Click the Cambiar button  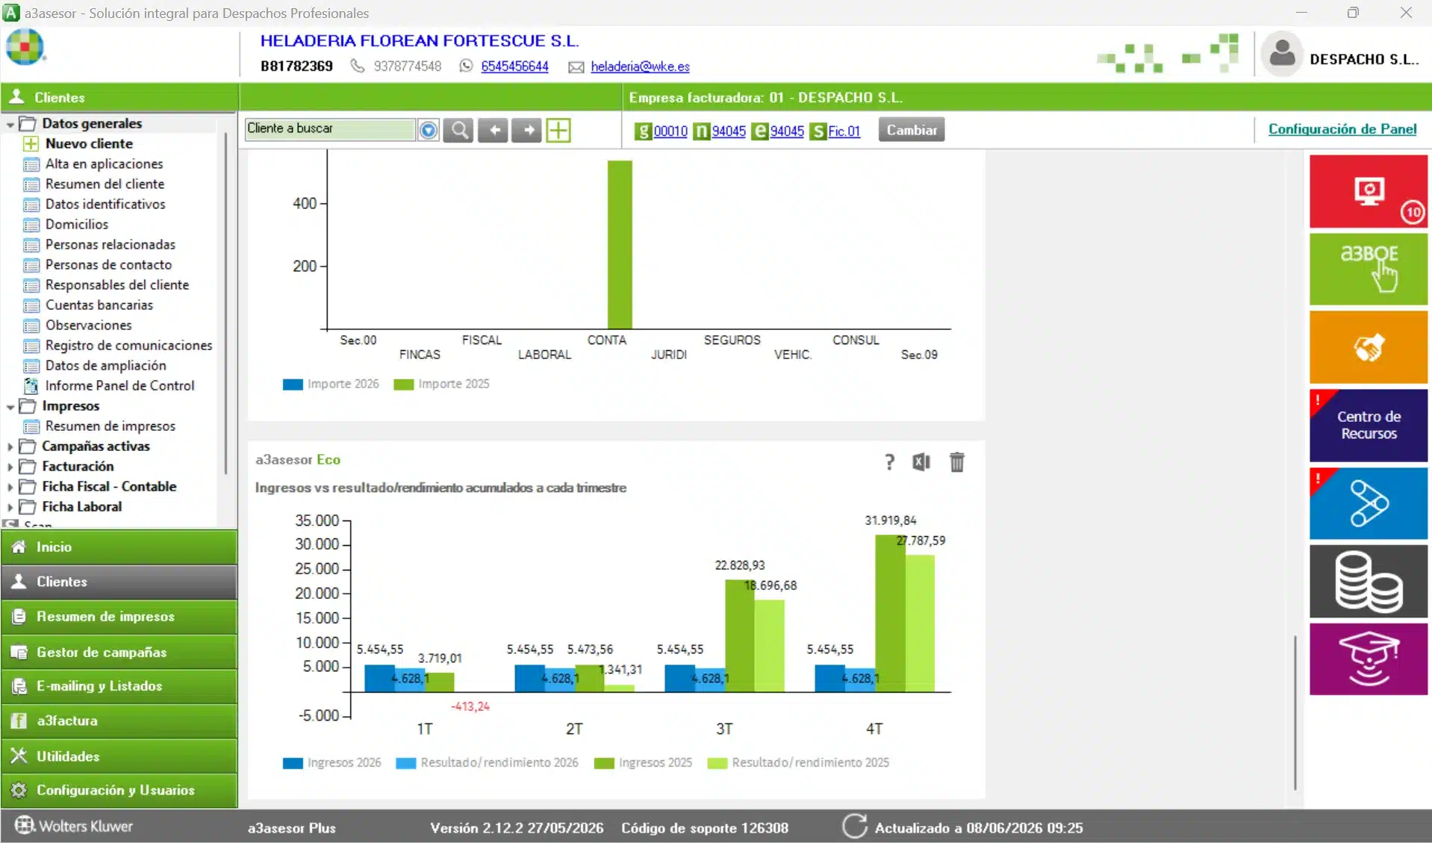tap(911, 130)
